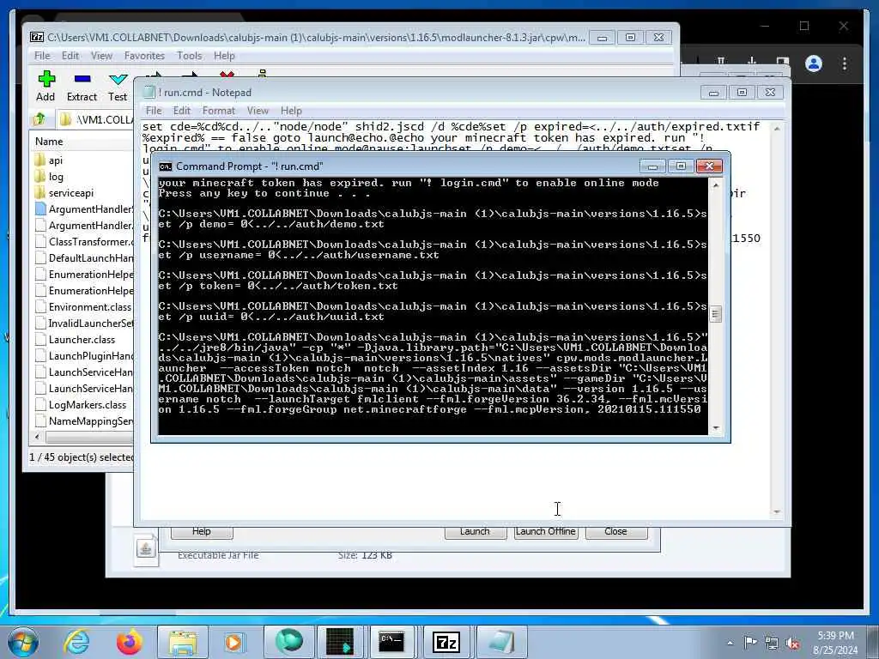Click 7-Zip horizontal scrollbar left arrow
Viewport: 879px width, 659px height.
pyautogui.click(x=38, y=437)
